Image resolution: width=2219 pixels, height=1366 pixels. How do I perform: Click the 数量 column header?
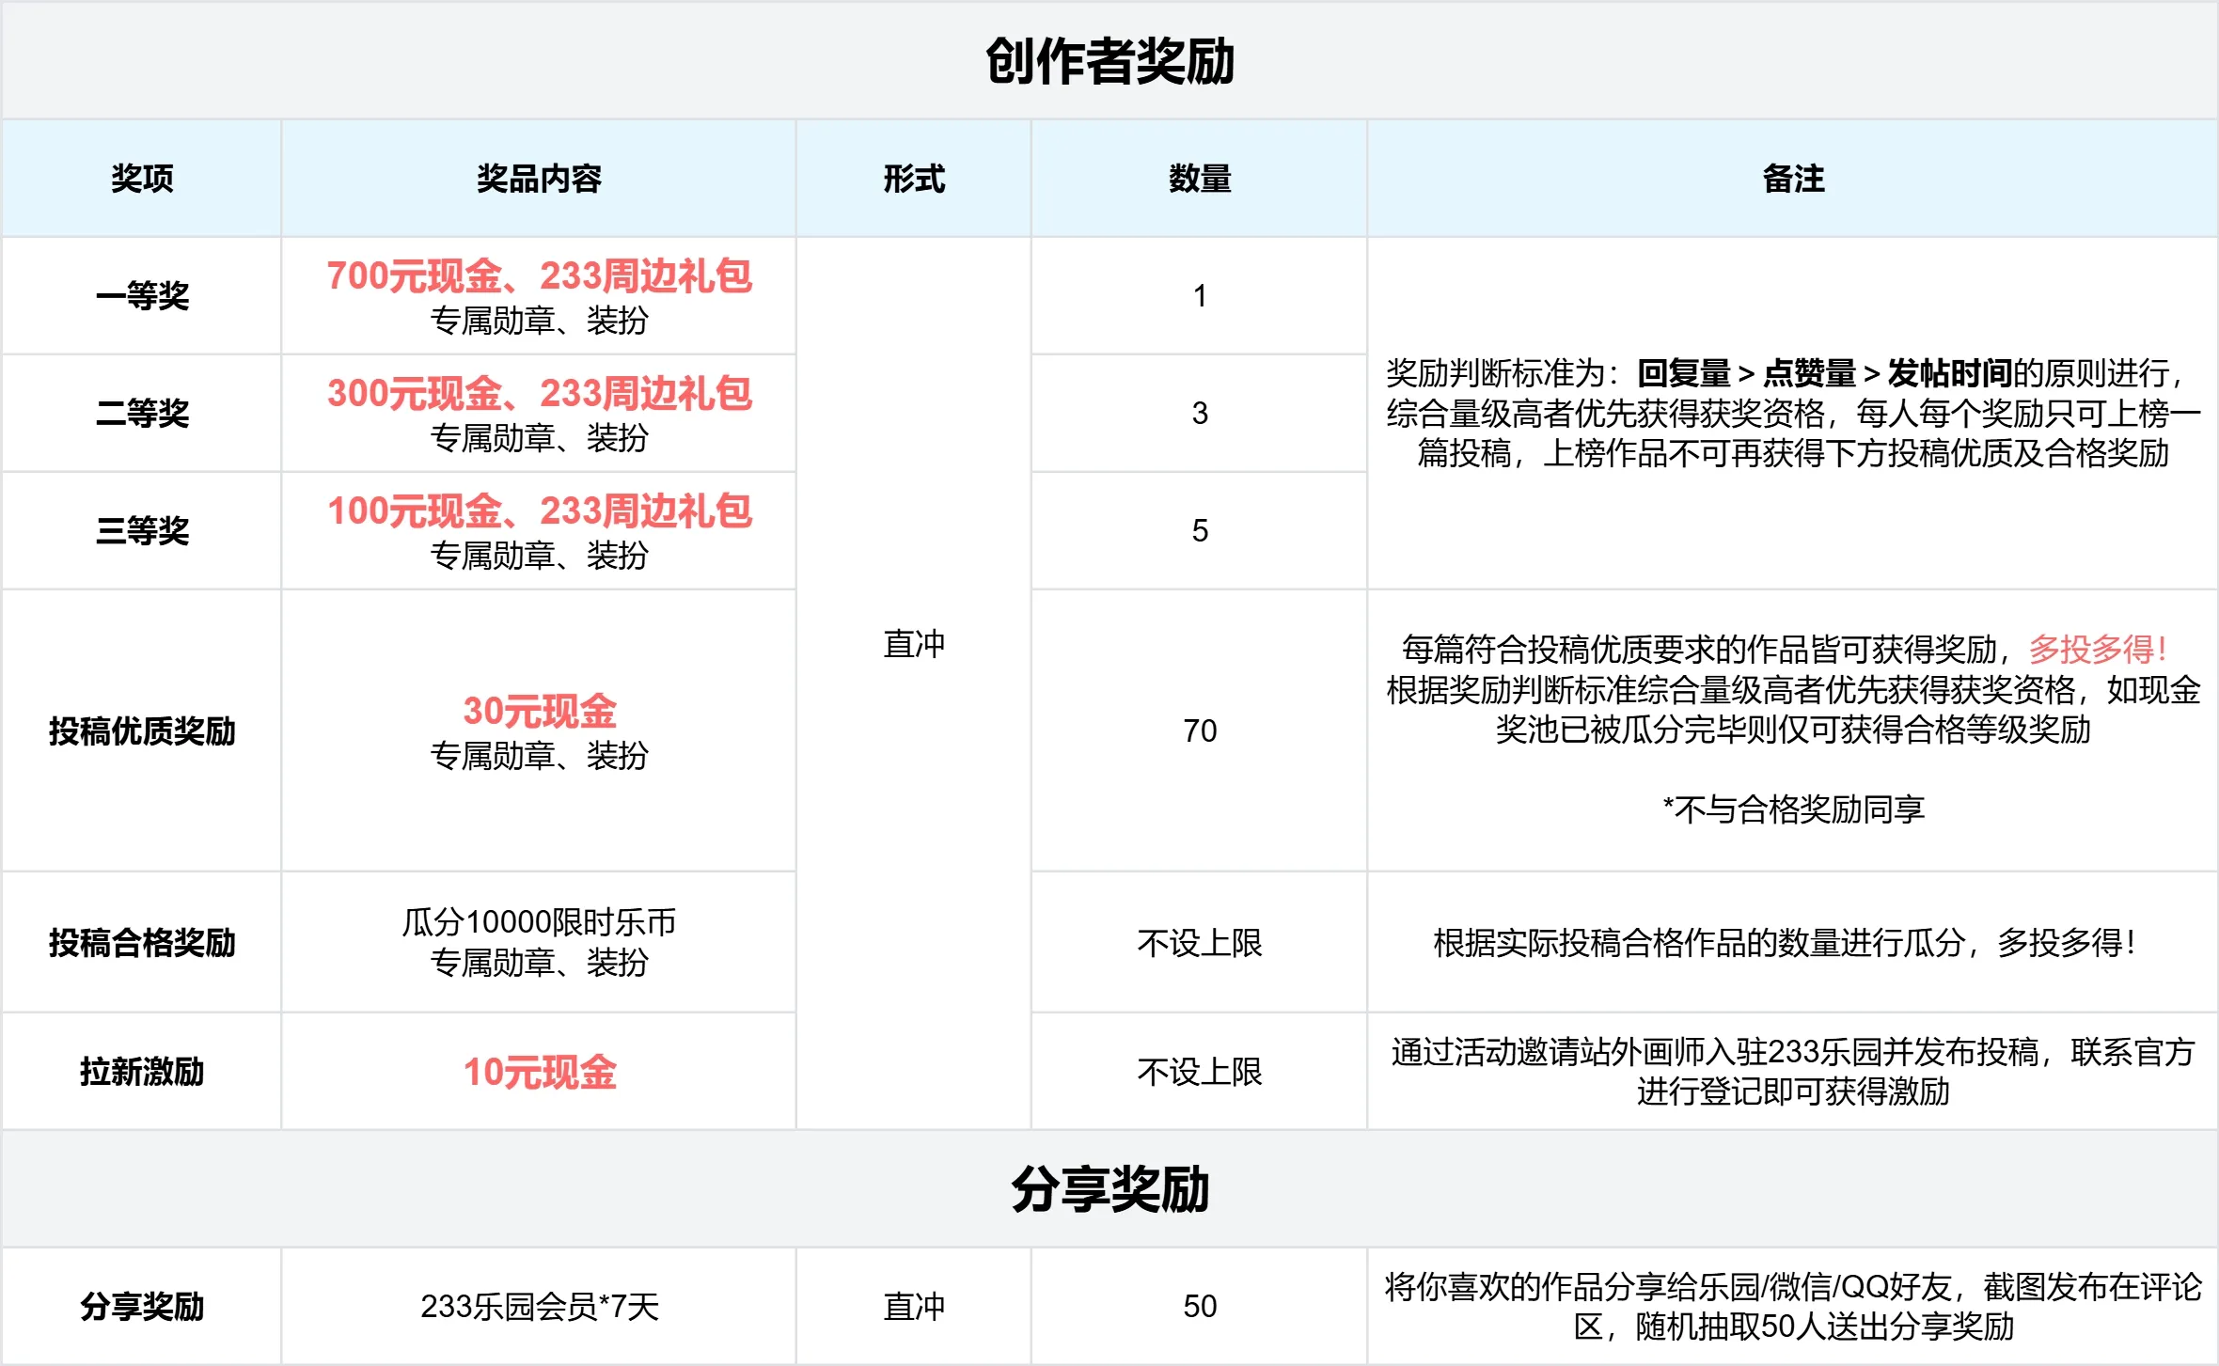pos(1200,179)
